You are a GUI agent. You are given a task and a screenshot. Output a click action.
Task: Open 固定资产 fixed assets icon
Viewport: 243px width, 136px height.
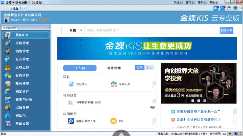pyautogui.click(x=7, y=91)
